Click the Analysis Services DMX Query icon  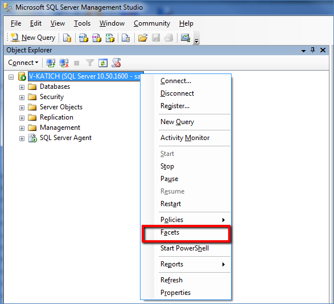click(x=97, y=38)
